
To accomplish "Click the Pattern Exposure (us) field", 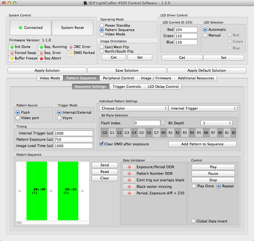I will tap(73, 140).
